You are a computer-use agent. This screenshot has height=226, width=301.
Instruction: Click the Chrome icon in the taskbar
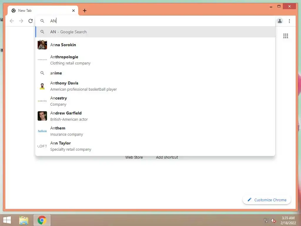point(42,220)
